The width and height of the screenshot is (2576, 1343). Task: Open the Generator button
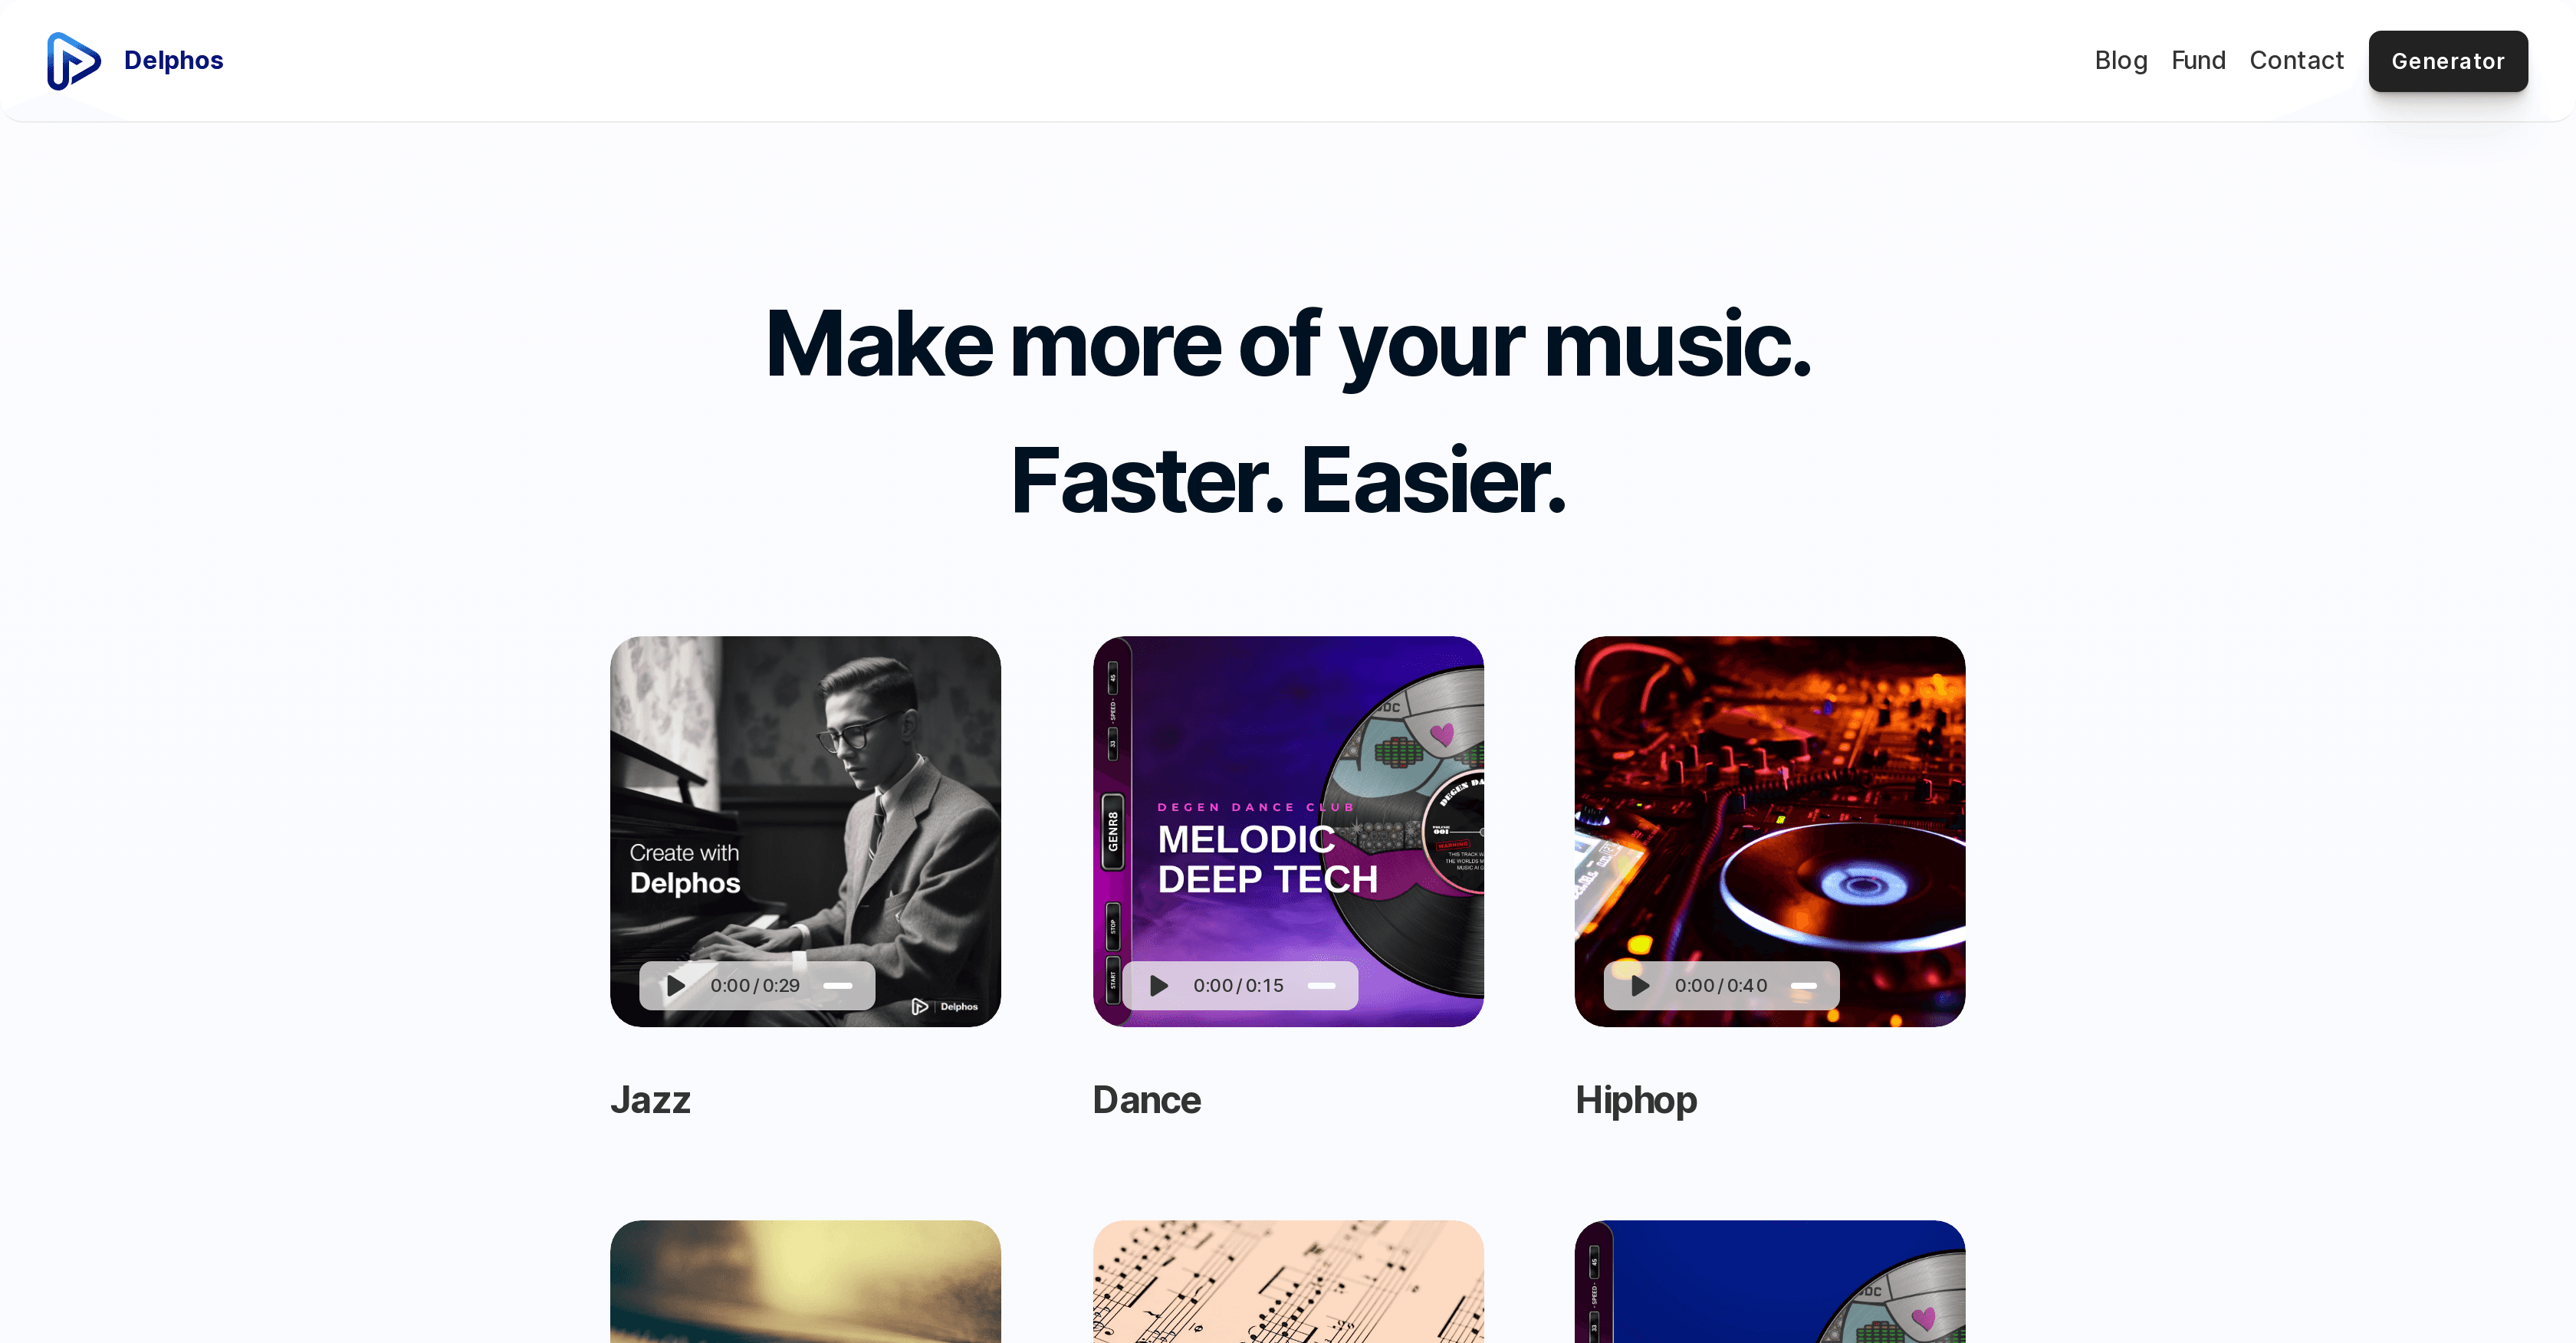(2447, 61)
